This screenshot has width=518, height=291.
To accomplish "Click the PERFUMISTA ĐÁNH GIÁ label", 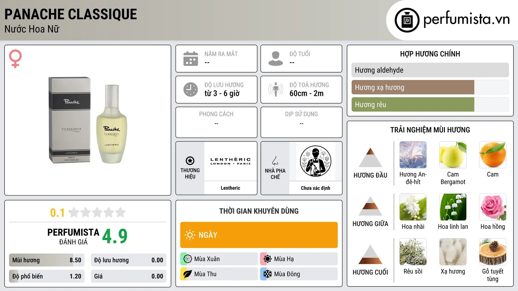I will tap(73, 236).
